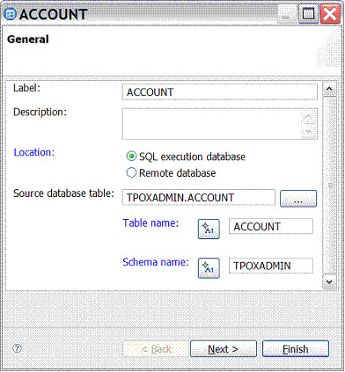Click the ACCOUNT window title icon
345x372 pixels.
(x=10, y=14)
